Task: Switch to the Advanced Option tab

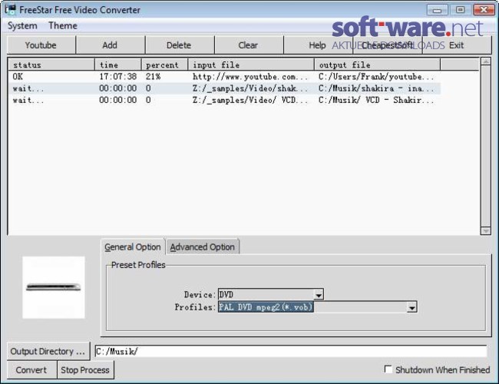Action: click(x=203, y=247)
